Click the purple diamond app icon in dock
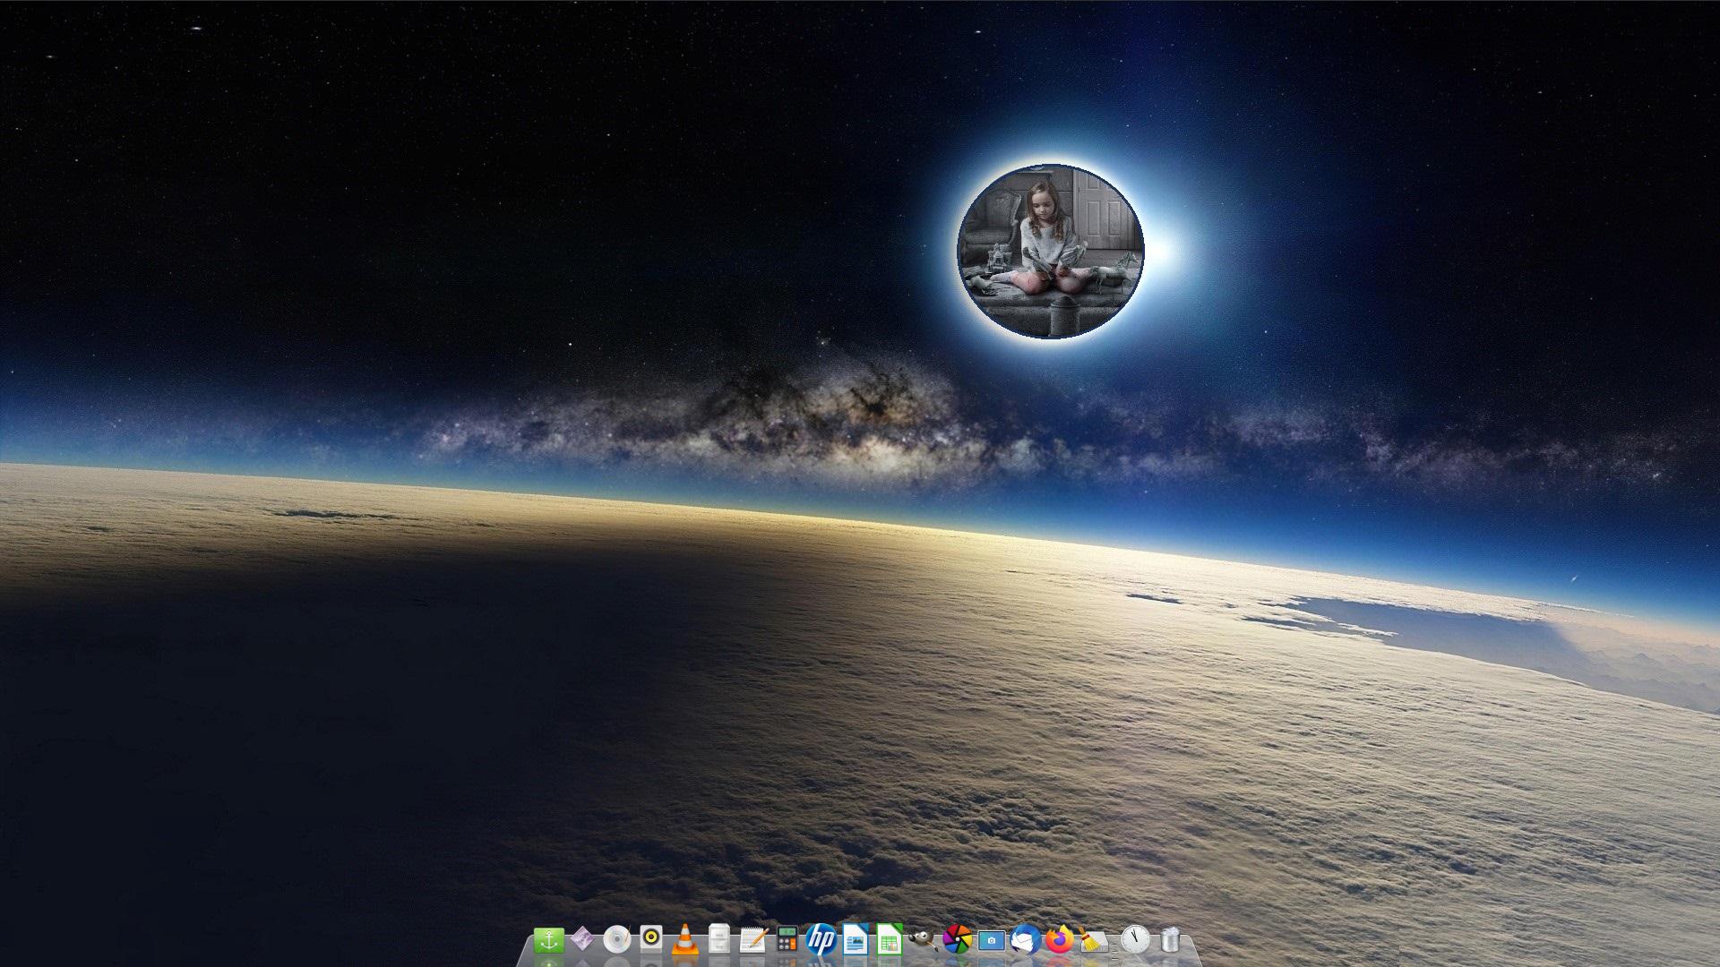This screenshot has height=967, width=1720. pyautogui.click(x=582, y=940)
